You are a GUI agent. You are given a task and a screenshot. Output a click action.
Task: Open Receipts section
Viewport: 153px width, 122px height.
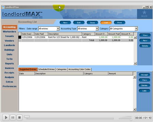point(10,73)
